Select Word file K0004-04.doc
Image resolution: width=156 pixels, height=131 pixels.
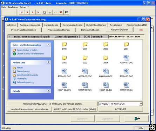(126, 87)
